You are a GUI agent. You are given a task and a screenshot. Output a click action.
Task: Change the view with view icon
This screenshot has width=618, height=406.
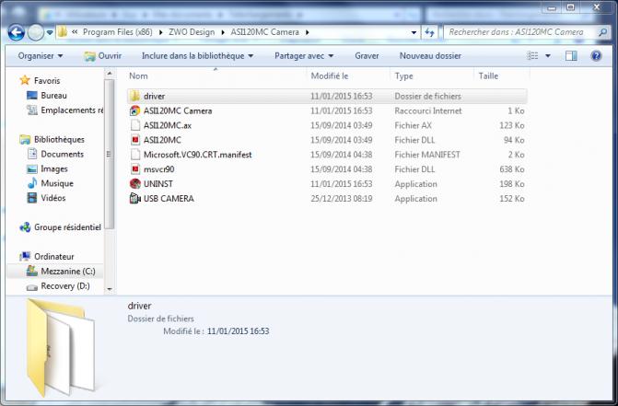[x=532, y=56]
